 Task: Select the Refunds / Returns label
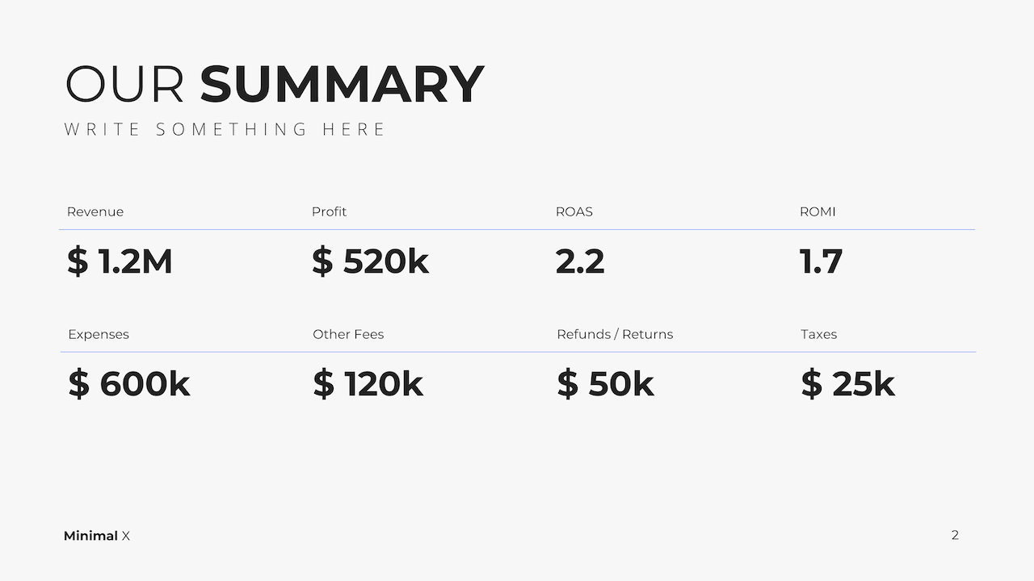[x=615, y=334]
